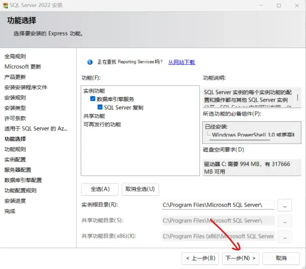
Task: Click the Windows PowerShell 3.0 prerequisite entry
Action: tap(253, 135)
